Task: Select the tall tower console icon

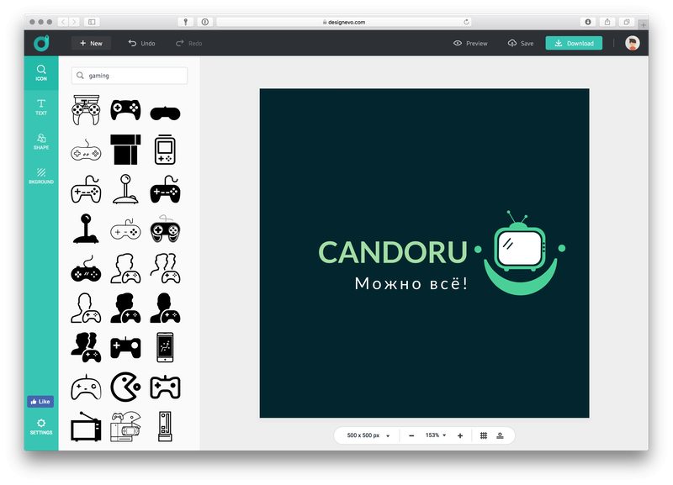Action: pyautogui.click(x=165, y=426)
